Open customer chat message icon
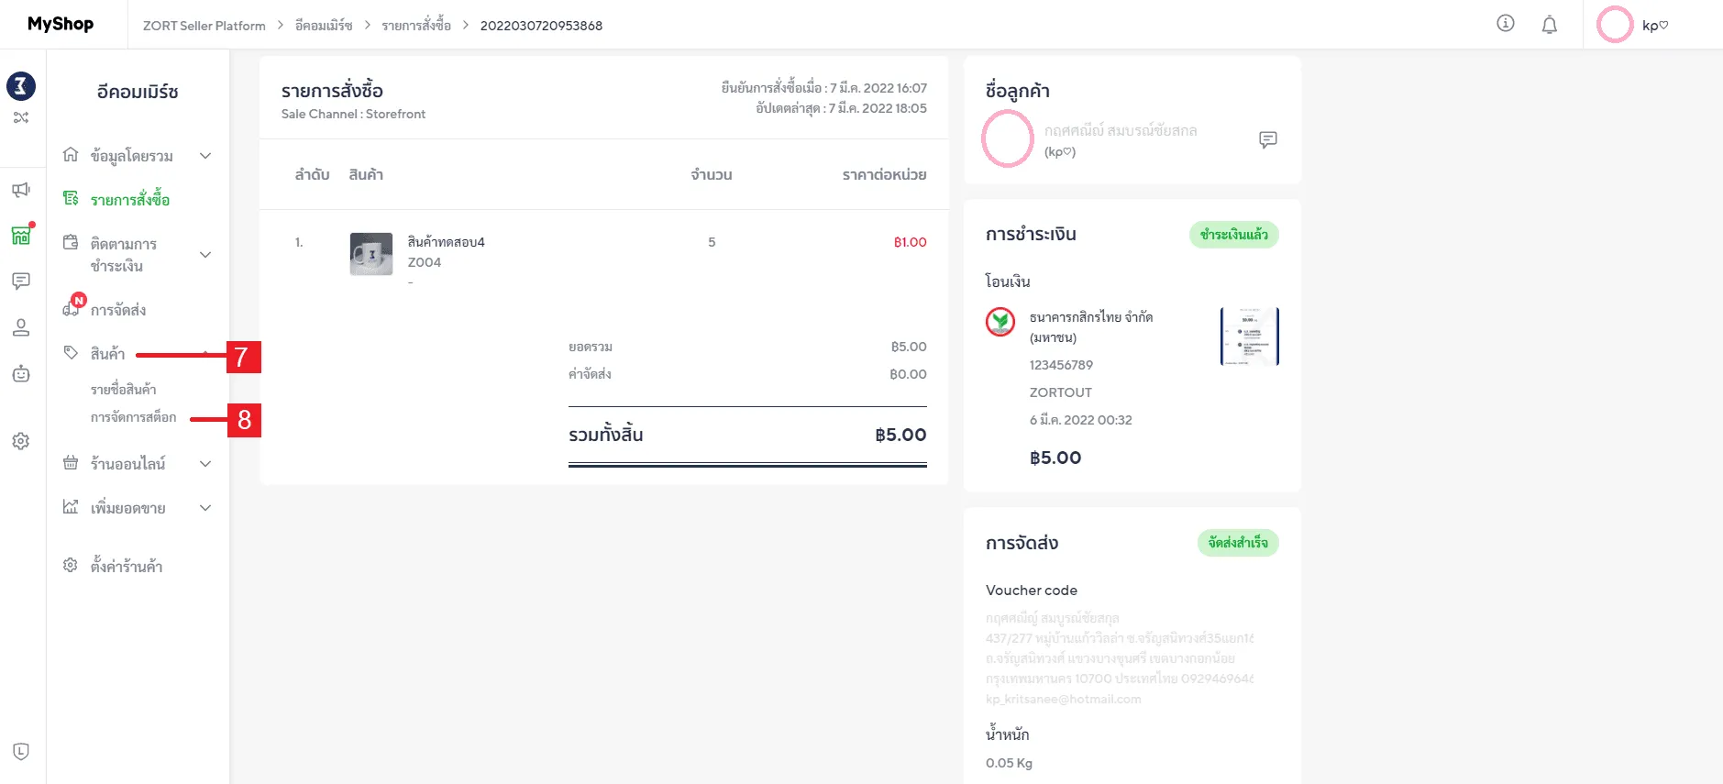The width and height of the screenshot is (1723, 784). point(1267,139)
